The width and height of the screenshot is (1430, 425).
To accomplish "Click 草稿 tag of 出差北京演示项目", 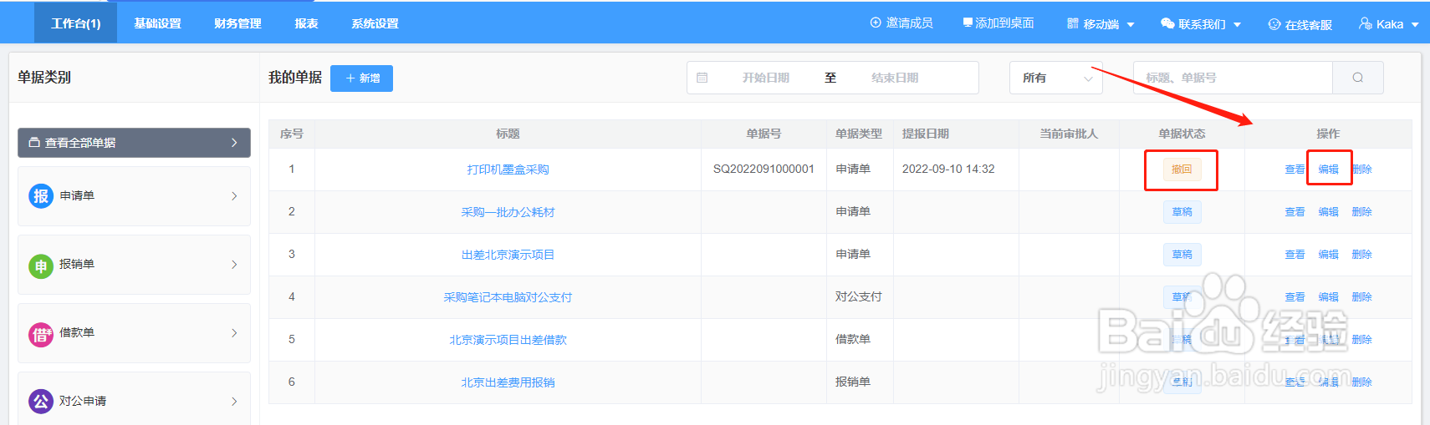I will coord(1182,255).
